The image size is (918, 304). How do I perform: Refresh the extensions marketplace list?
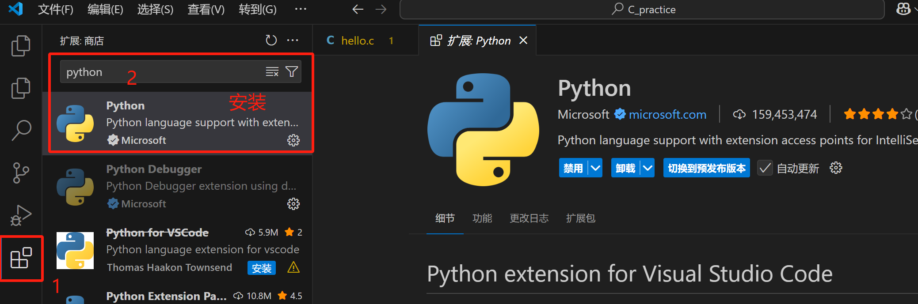click(271, 41)
